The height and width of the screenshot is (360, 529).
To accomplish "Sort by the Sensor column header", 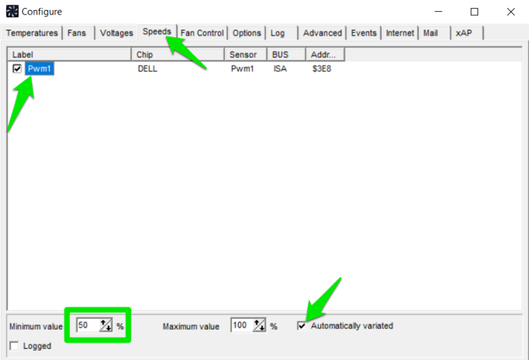I will click(246, 54).
